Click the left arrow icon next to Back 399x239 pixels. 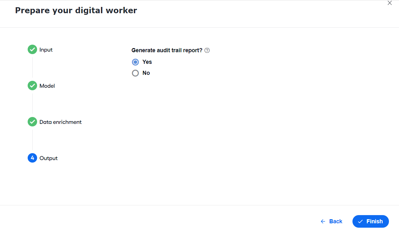click(x=323, y=221)
